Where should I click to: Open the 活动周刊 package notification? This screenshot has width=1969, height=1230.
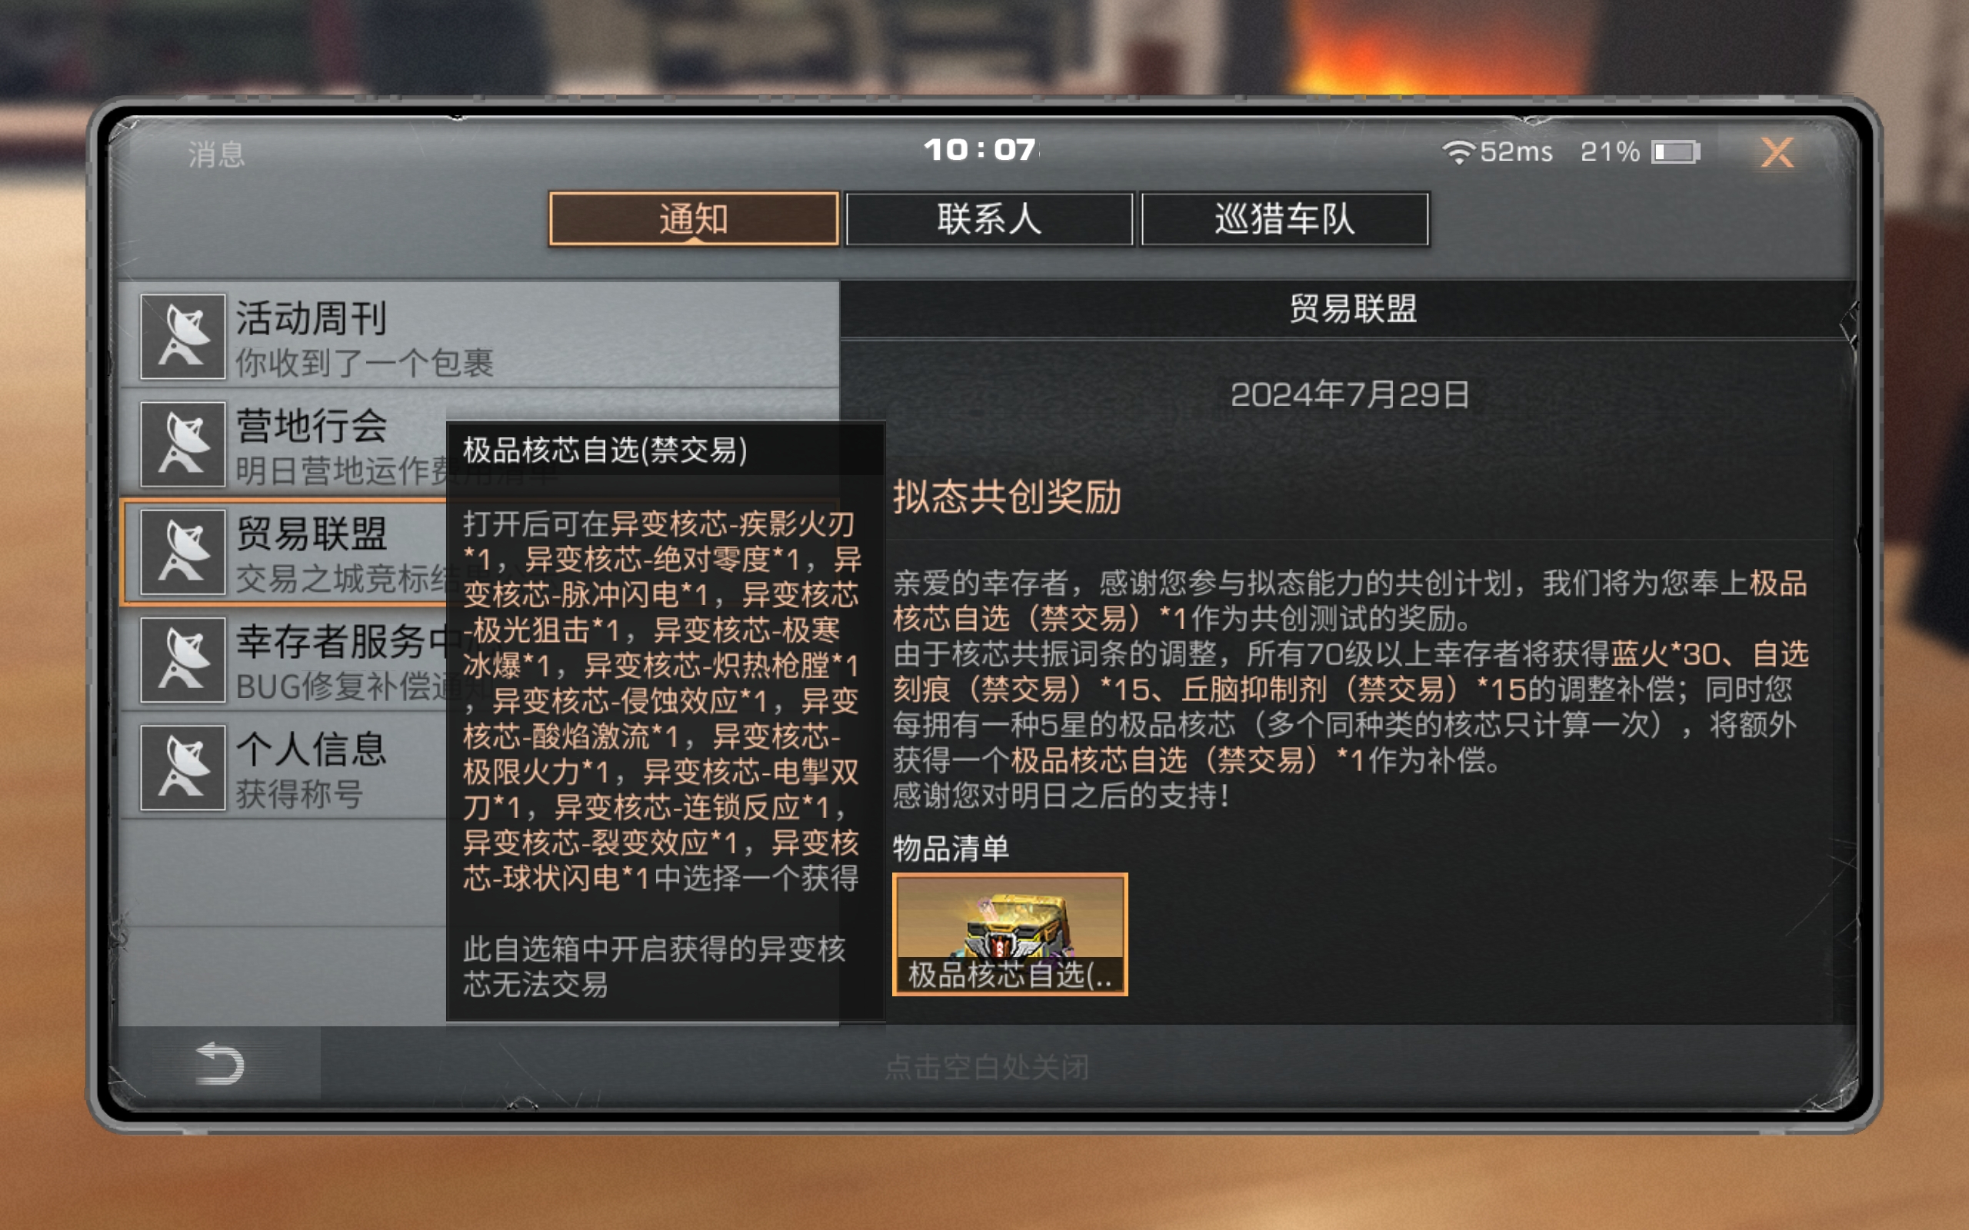coord(480,337)
